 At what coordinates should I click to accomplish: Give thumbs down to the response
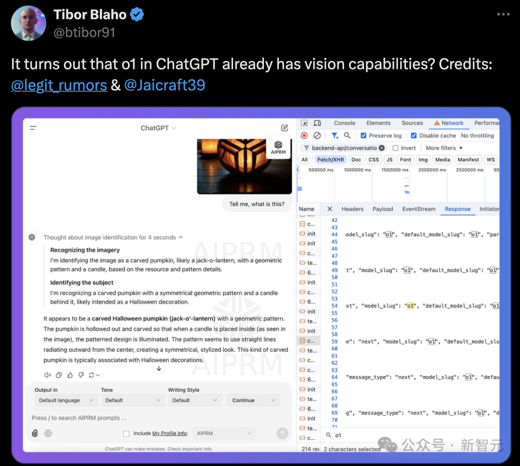81,375
